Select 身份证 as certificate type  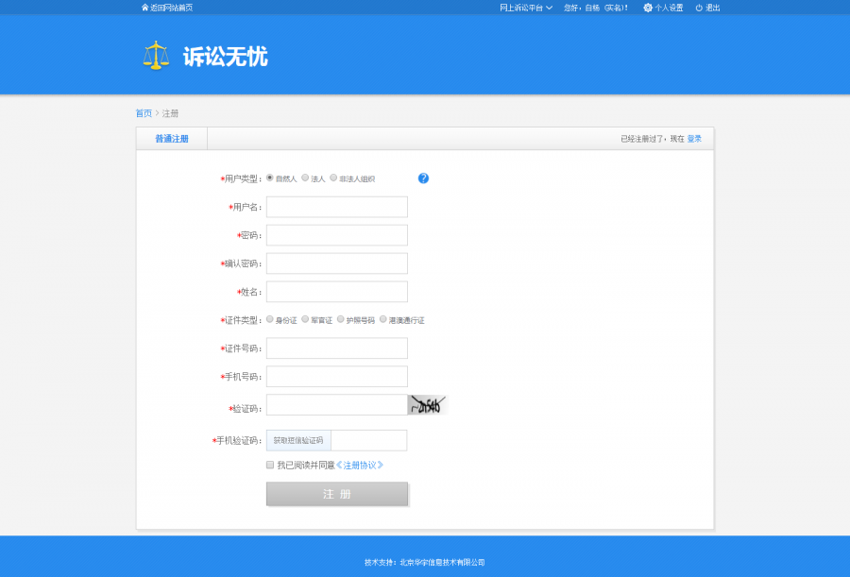pos(270,319)
